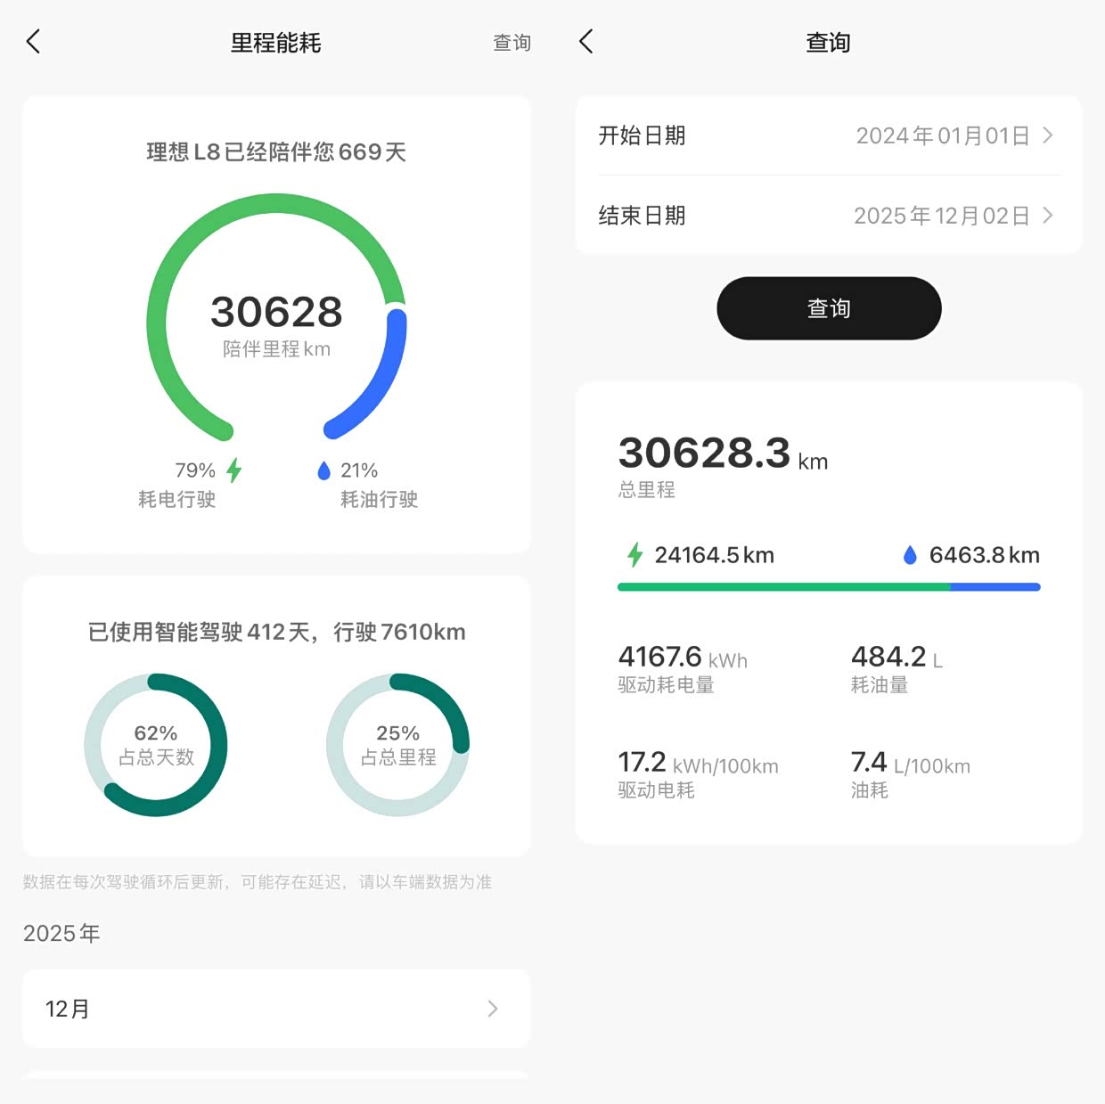Tap the 17.2 kWh/100km 驱动电耗 value
Image resolution: width=1105 pixels, height=1104 pixels.
pyautogui.click(x=698, y=763)
